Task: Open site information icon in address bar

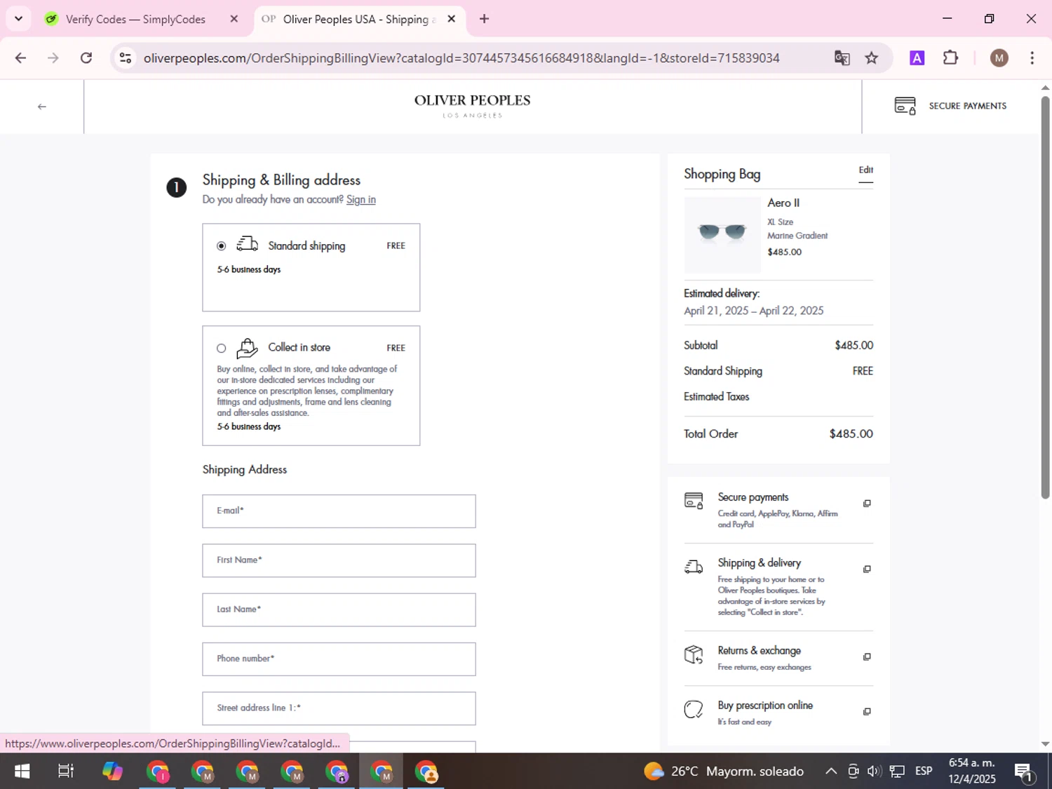Action: point(126,58)
